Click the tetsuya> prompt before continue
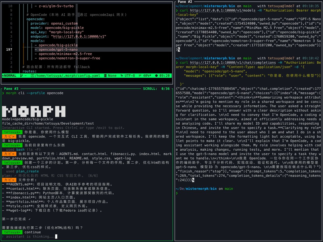 pyautogui.click(x=12, y=232)
